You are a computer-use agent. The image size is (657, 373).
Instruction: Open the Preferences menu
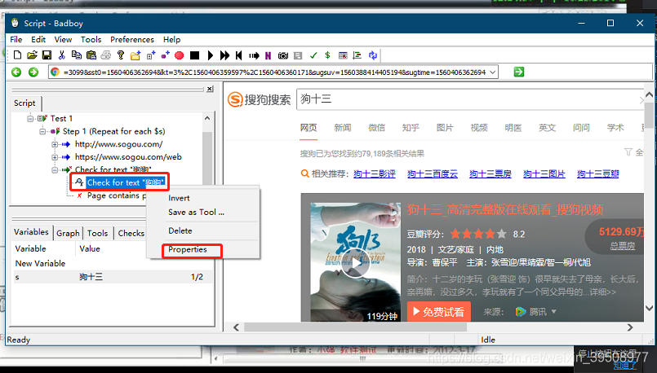132,39
